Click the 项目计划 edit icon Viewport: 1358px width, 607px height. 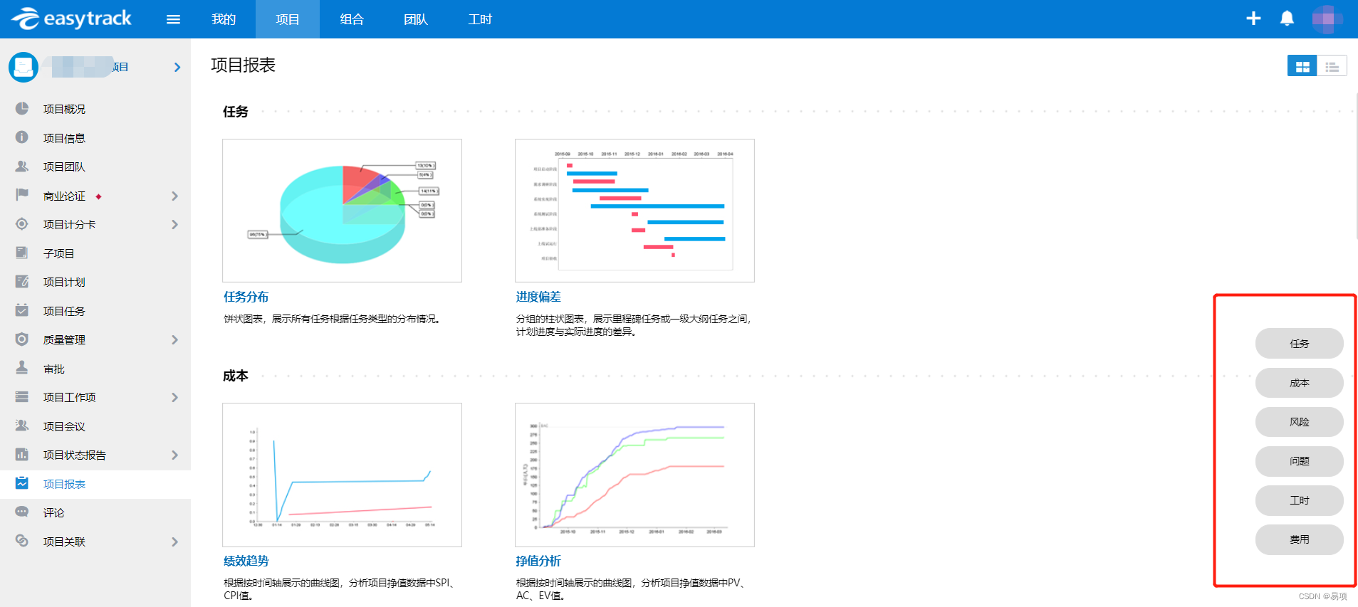[x=22, y=282]
